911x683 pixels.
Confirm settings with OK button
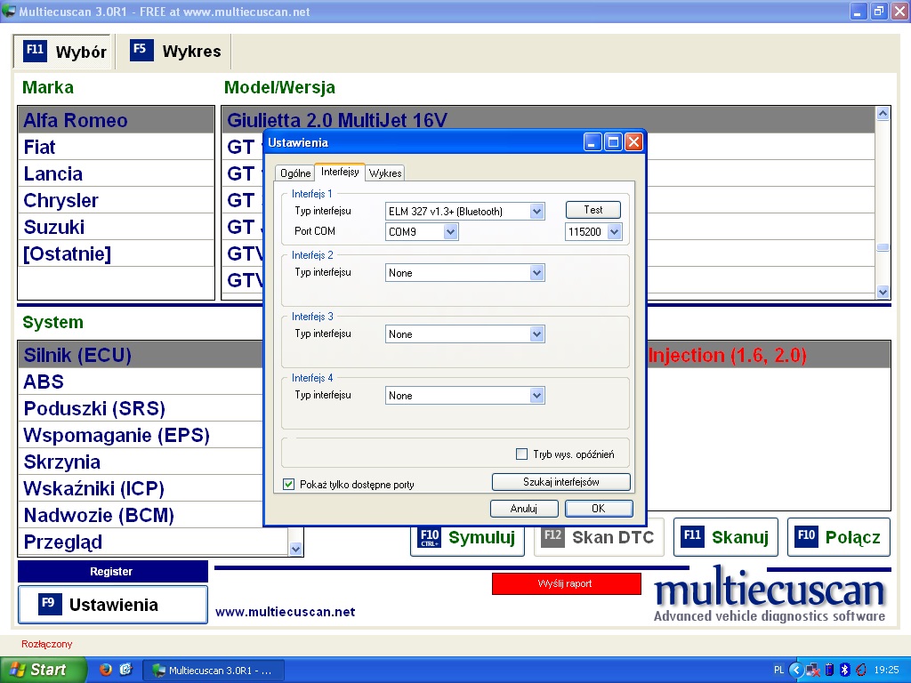[599, 508]
